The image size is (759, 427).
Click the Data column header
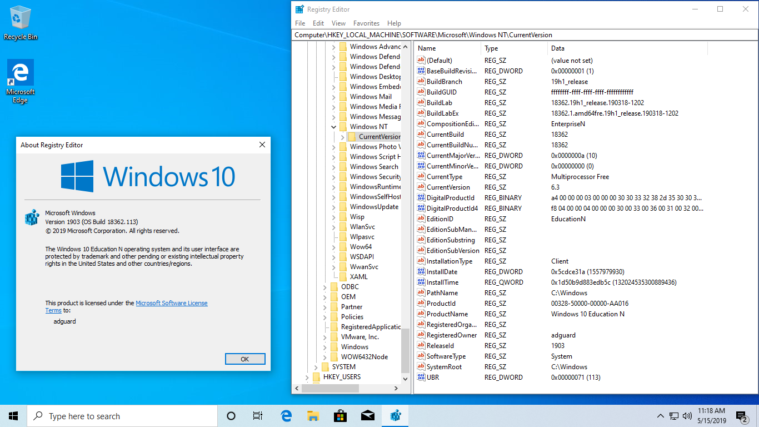[628, 48]
